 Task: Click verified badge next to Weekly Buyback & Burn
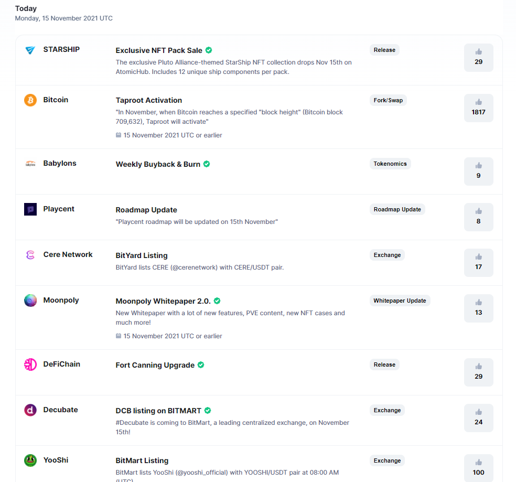pyautogui.click(x=207, y=164)
